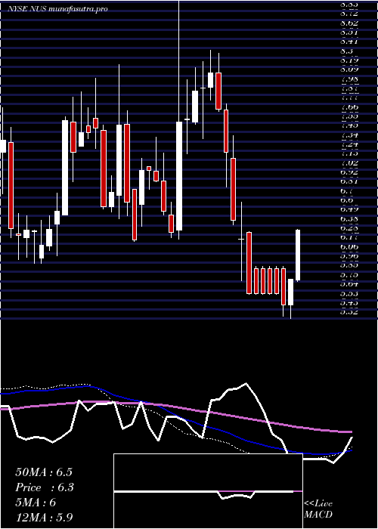Select the 6.92 price axis label
Viewport: 378px width, 529px height.
[x=349, y=173]
